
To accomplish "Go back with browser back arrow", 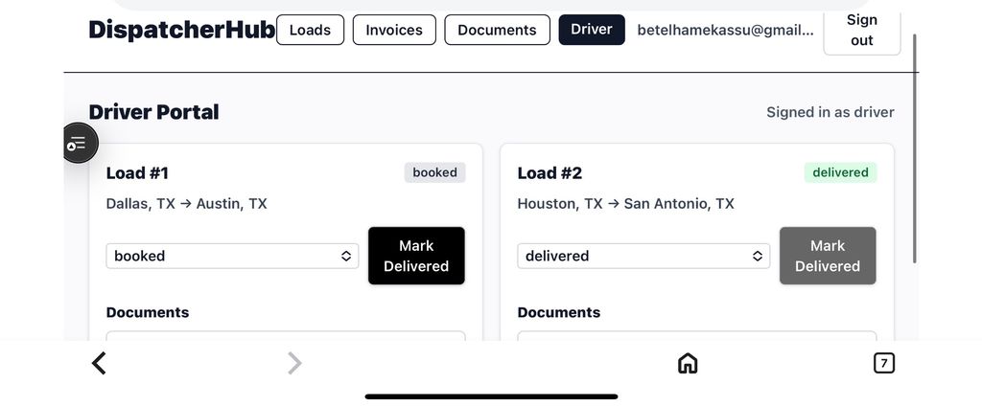I will tap(99, 363).
